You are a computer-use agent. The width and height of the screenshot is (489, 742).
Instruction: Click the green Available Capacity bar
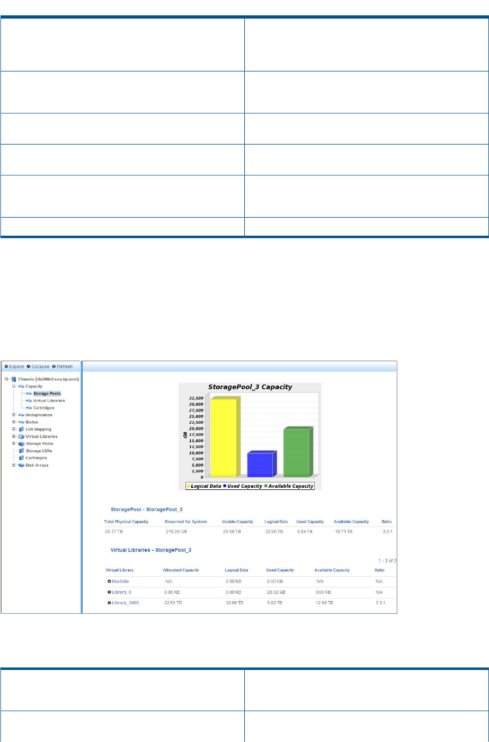[298, 452]
